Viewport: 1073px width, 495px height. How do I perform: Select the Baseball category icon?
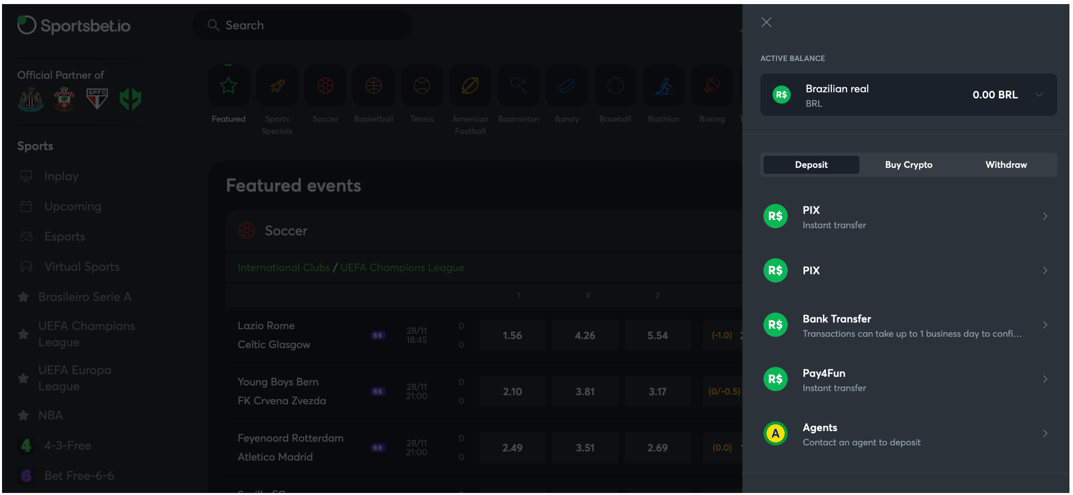coord(615,86)
